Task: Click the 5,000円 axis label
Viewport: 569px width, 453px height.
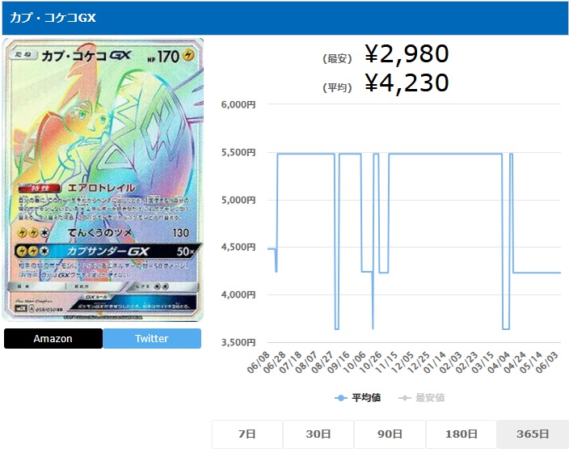Action: [238, 200]
